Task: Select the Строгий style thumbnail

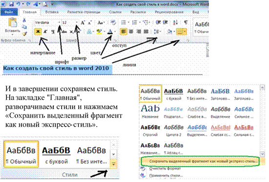Action: pyautogui.click(x=150, y=131)
